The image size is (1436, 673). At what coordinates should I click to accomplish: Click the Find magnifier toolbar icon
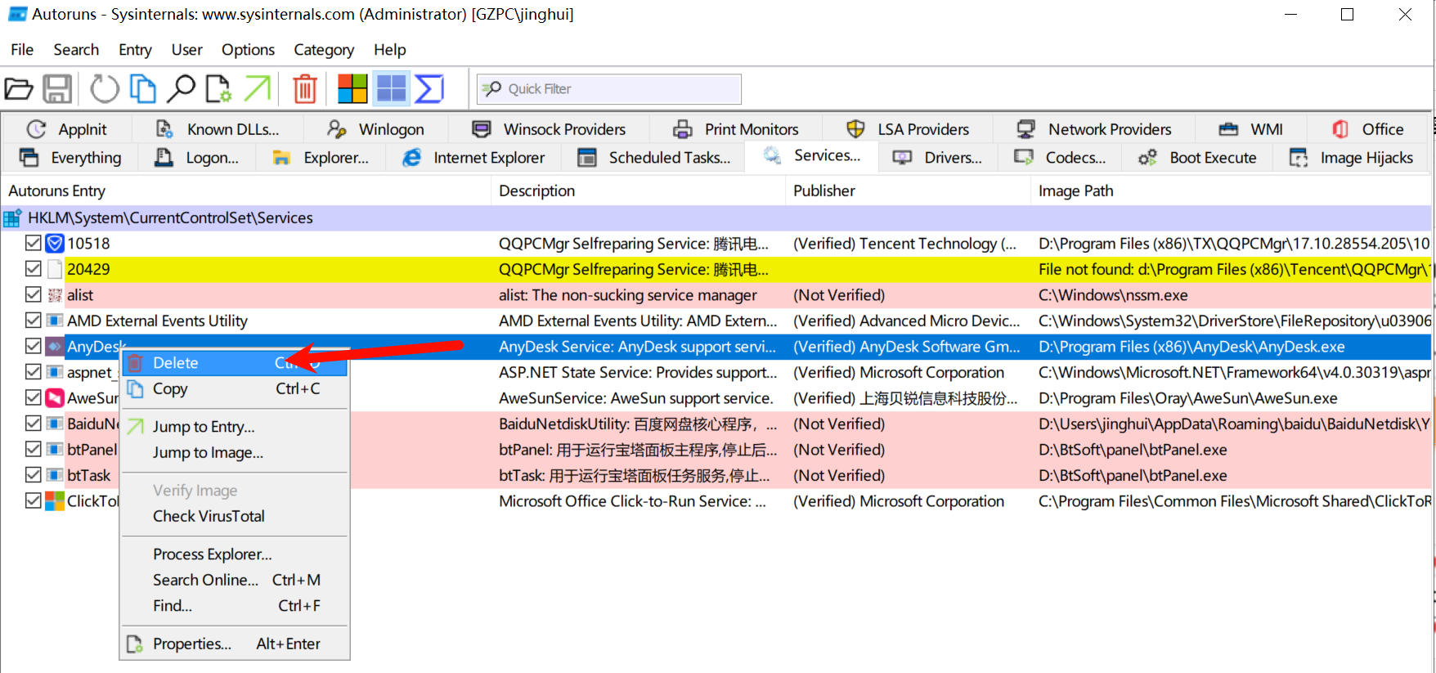pyautogui.click(x=181, y=88)
